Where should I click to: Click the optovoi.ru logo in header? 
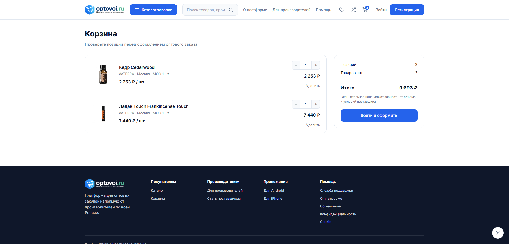[104, 10]
